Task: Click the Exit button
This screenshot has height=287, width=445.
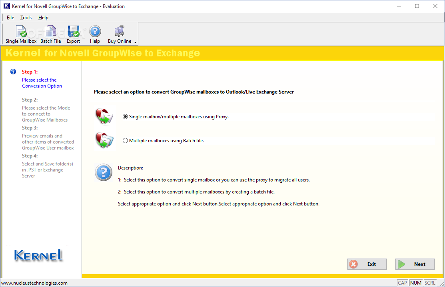Action: (x=367, y=264)
